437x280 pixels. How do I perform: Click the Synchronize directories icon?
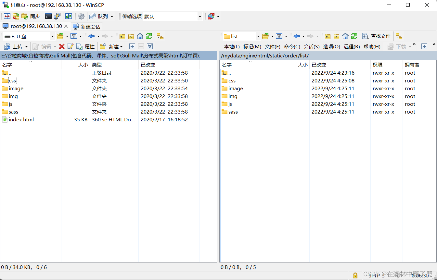(x=16, y=16)
